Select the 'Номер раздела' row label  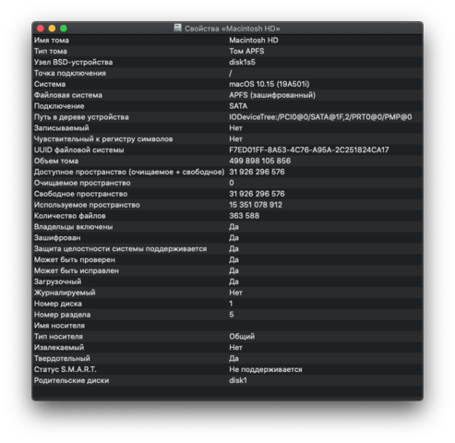(62, 315)
